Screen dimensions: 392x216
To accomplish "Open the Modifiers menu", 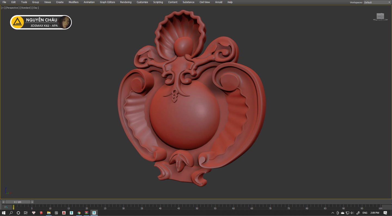I will click(73, 2).
